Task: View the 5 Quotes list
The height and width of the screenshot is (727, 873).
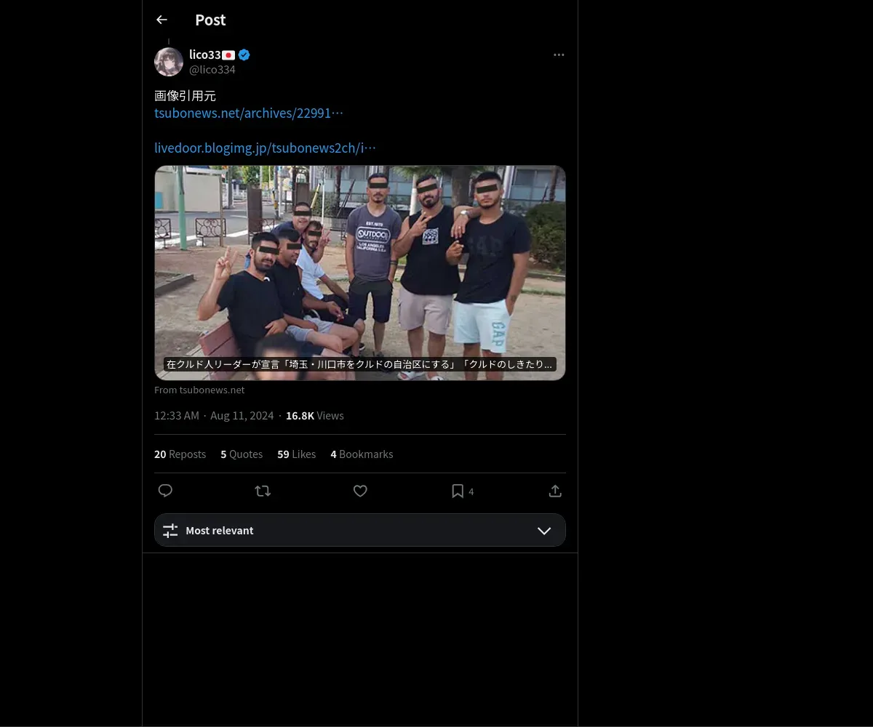Action: [x=242, y=454]
